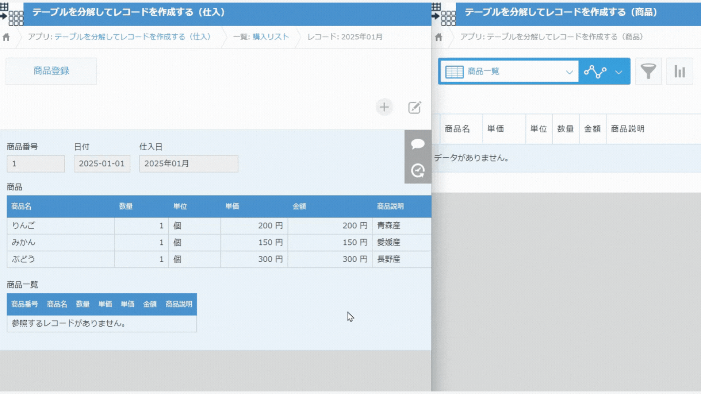
Task: Click the 日付 field 2025-01-01
Action: pos(102,164)
